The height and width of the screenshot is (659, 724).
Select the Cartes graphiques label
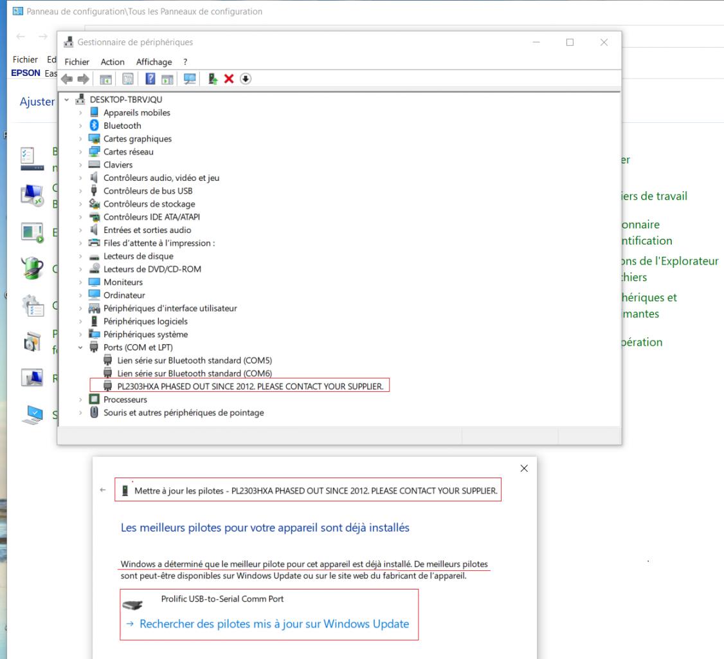click(x=138, y=138)
